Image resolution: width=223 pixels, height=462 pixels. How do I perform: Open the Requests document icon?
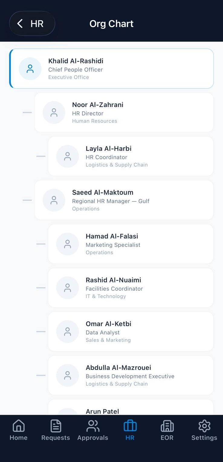pyautogui.click(x=56, y=426)
